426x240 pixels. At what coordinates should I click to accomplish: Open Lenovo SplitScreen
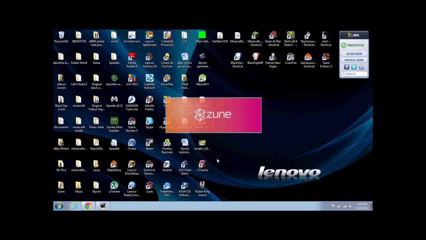click(149, 39)
